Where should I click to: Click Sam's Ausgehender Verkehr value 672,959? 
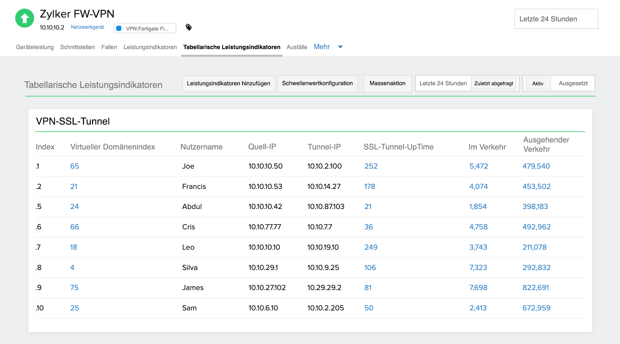pos(536,308)
